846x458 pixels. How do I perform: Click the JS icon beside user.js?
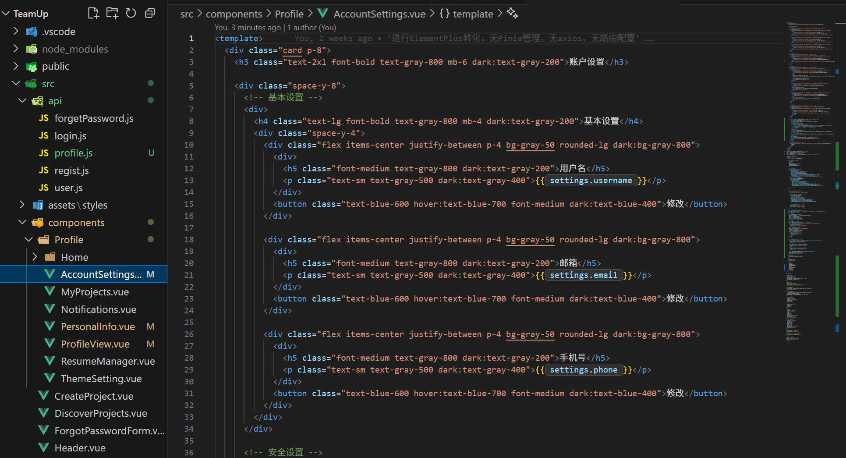pos(44,188)
